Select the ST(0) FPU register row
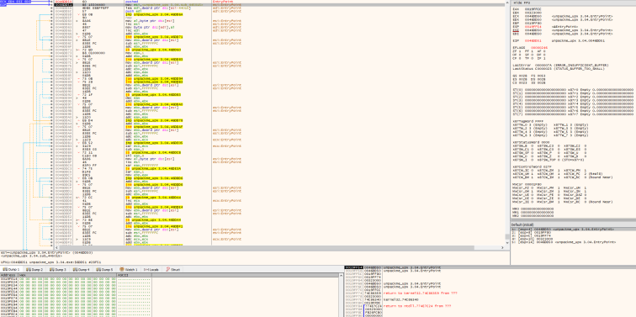Image resolution: width=636 pixels, height=317 pixels. [x=573, y=89]
